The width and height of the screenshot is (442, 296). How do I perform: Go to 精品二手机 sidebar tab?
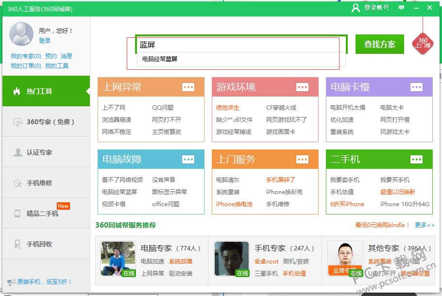pyautogui.click(x=46, y=213)
